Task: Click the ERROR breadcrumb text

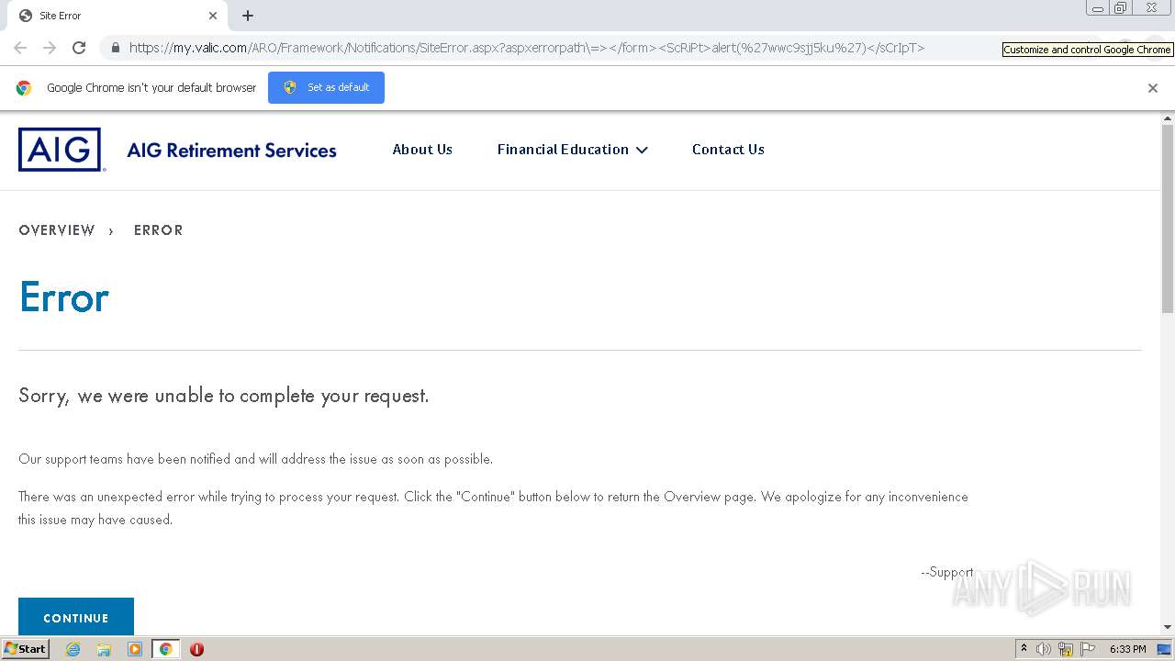Action: [x=159, y=230]
